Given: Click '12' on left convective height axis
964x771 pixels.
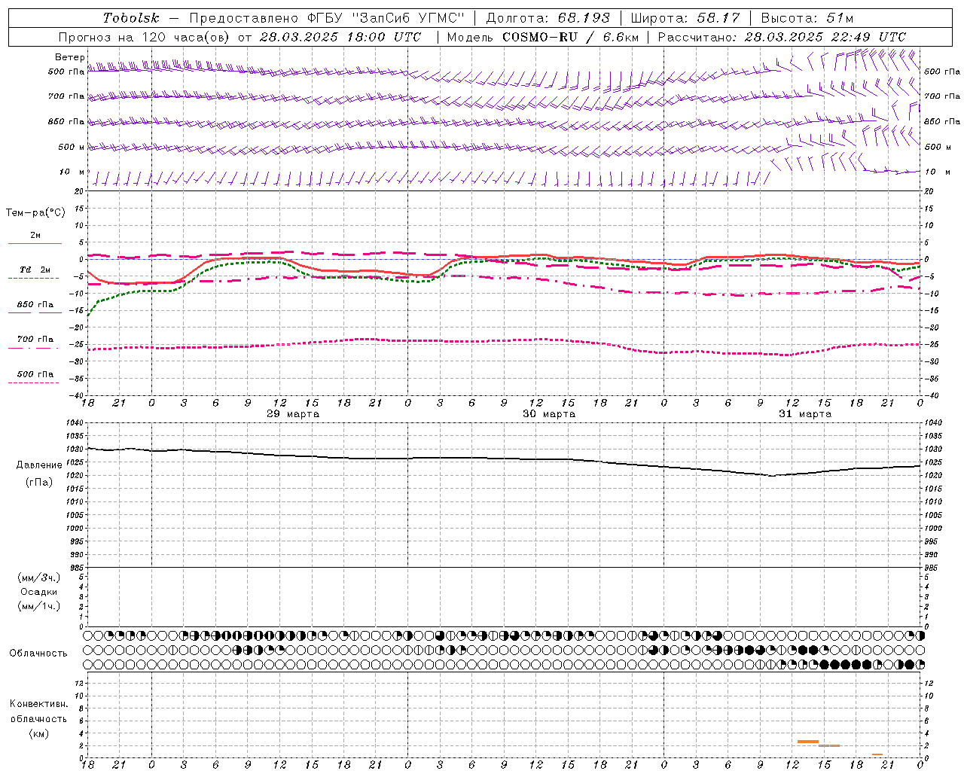Looking at the screenshot, I should click(x=80, y=684).
